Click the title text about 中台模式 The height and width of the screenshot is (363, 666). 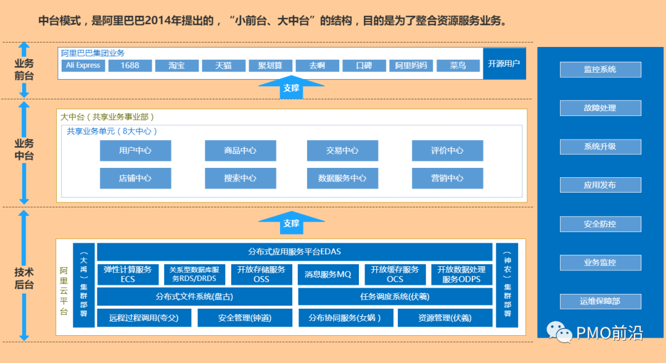click(273, 20)
